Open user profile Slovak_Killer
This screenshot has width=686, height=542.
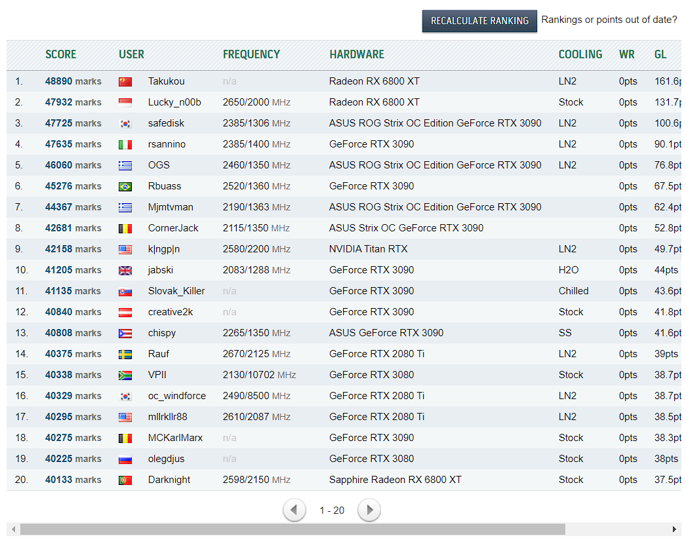(176, 291)
